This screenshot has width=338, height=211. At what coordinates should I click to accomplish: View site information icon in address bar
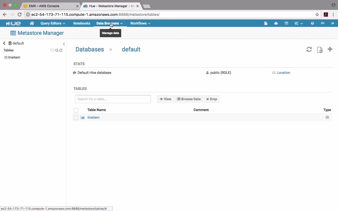pyautogui.click(x=28, y=15)
